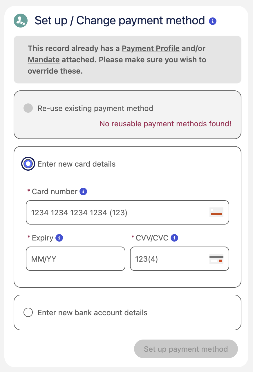Follow the Mandate link
This screenshot has width=253, height=372.
click(x=44, y=60)
